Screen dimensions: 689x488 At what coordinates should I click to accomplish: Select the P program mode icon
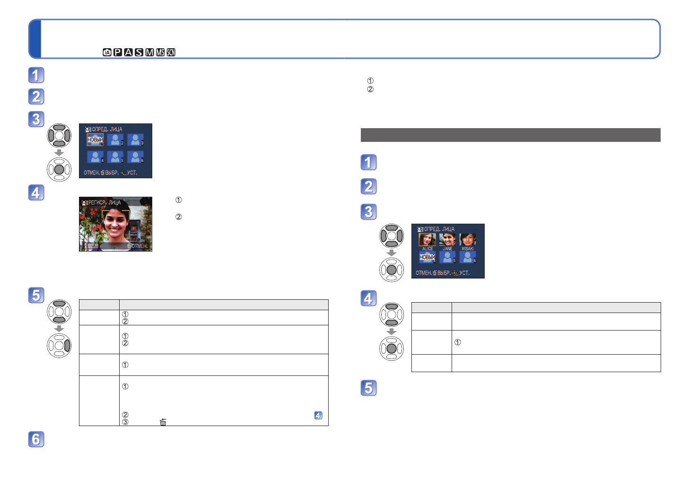tap(118, 52)
